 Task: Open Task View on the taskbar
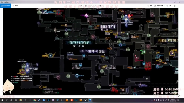pyautogui.click(x=16, y=100)
